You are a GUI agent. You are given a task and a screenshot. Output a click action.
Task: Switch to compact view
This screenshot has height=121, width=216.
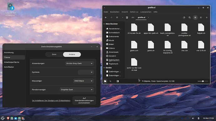pyautogui.click(x=207, y=17)
